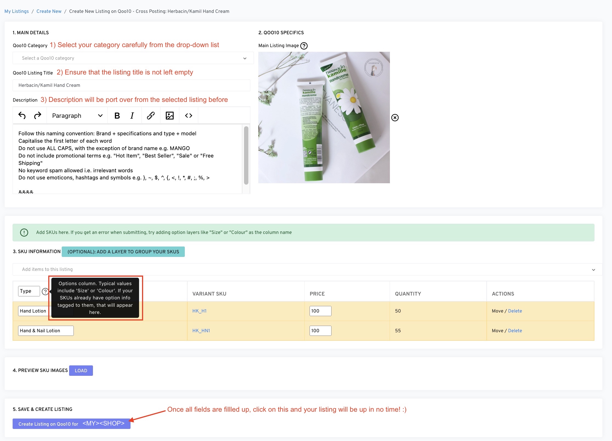Open the Add items to this listing dropdown

[x=307, y=270]
